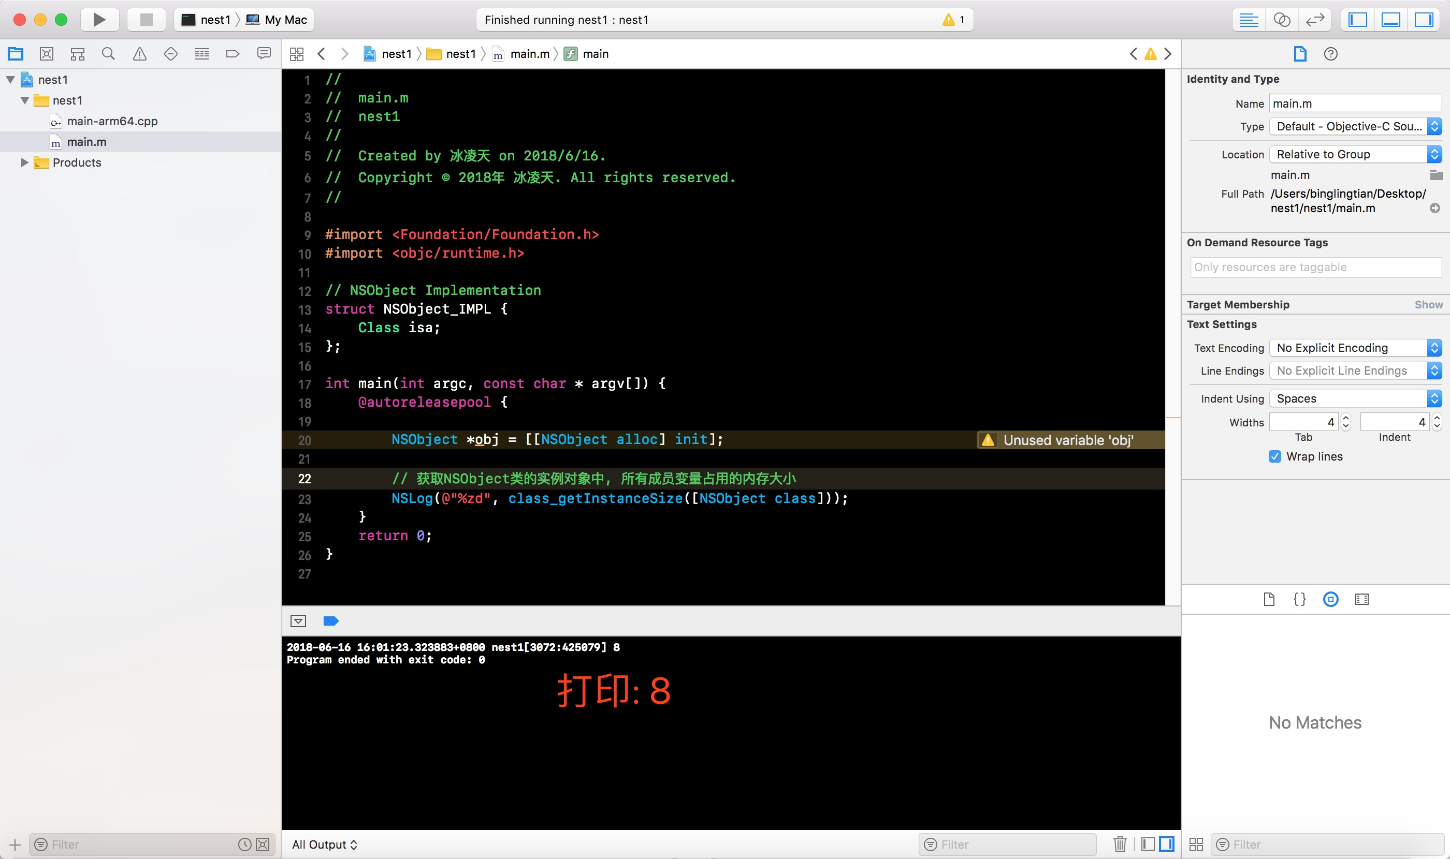Show the code snippet library
Screen dimensions: 1450x859
tap(1299, 599)
